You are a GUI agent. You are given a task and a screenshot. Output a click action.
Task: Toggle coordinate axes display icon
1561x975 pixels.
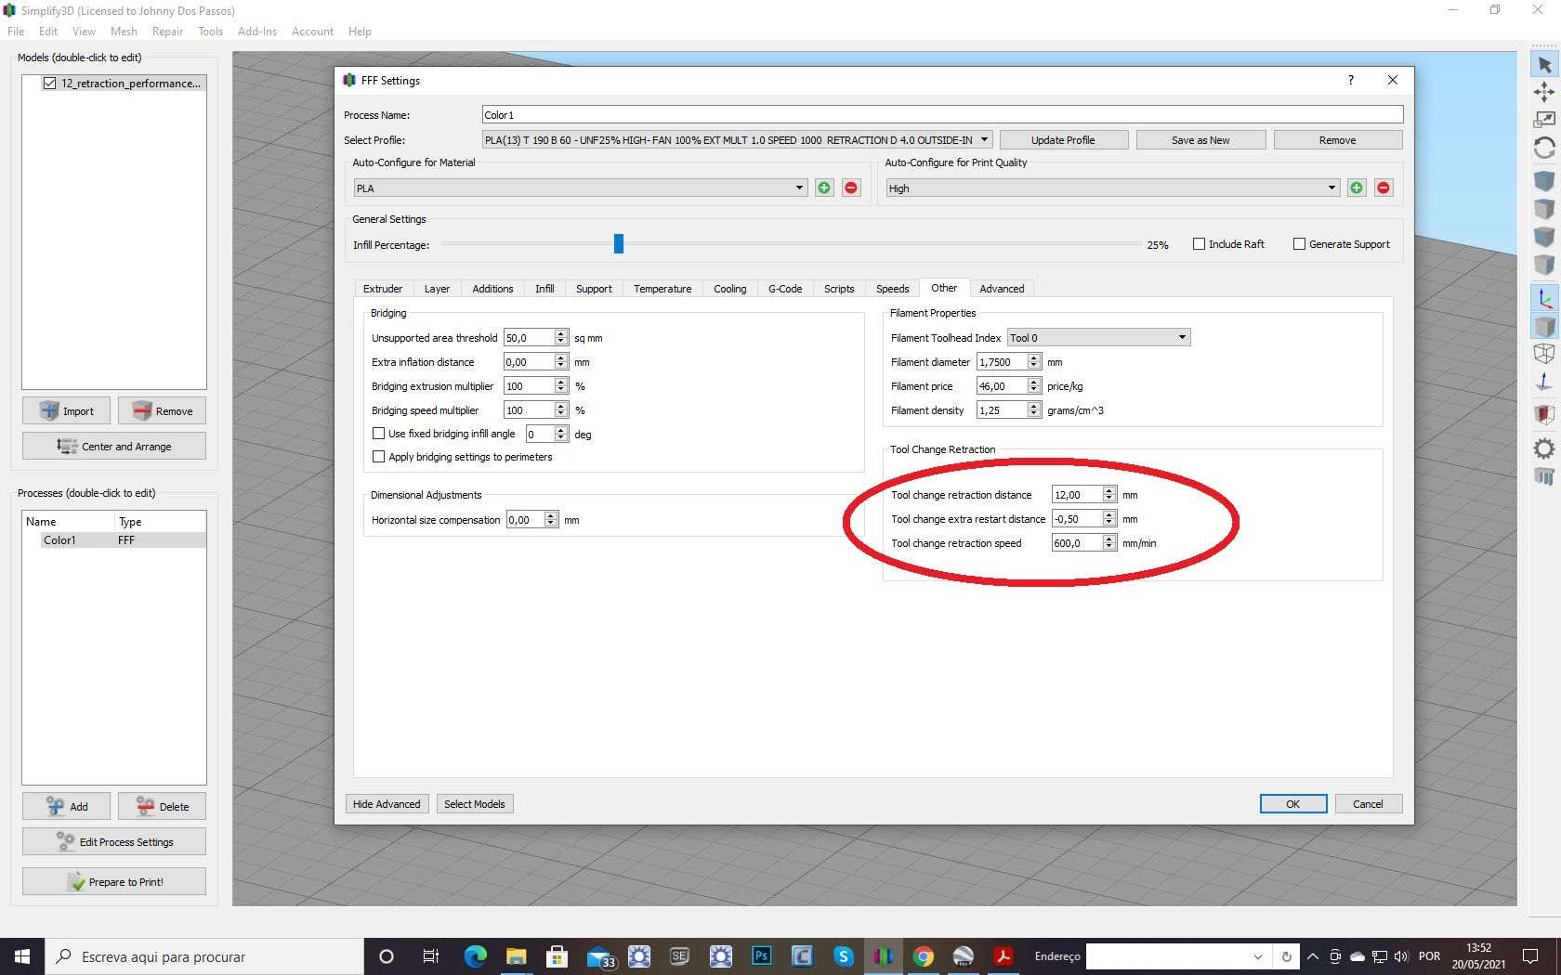point(1543,299)
